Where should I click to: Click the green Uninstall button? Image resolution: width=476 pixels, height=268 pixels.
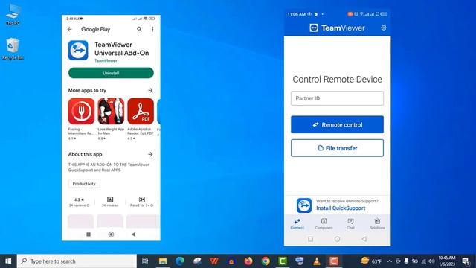[111, 73]
